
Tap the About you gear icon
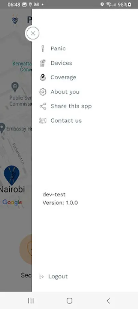click(43, 92)
